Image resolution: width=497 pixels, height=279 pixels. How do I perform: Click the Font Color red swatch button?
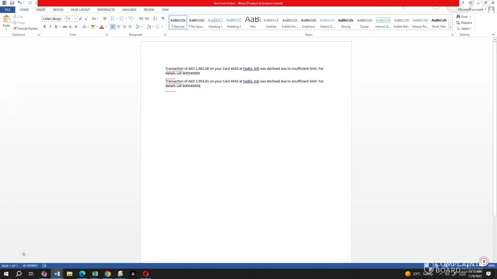[x=102, y=27]
